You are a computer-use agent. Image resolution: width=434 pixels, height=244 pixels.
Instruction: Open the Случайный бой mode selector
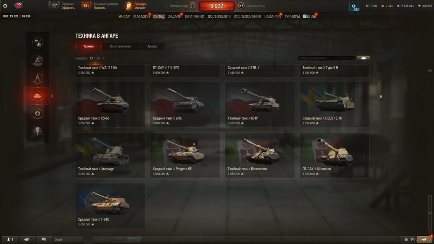(x=252, y=6)
